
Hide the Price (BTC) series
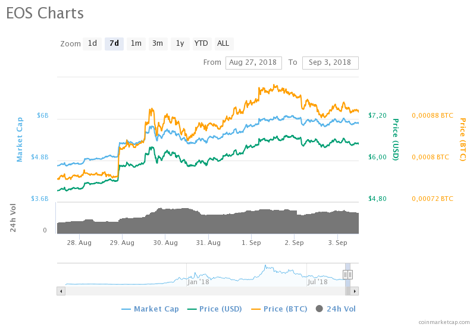coord(279,309)
